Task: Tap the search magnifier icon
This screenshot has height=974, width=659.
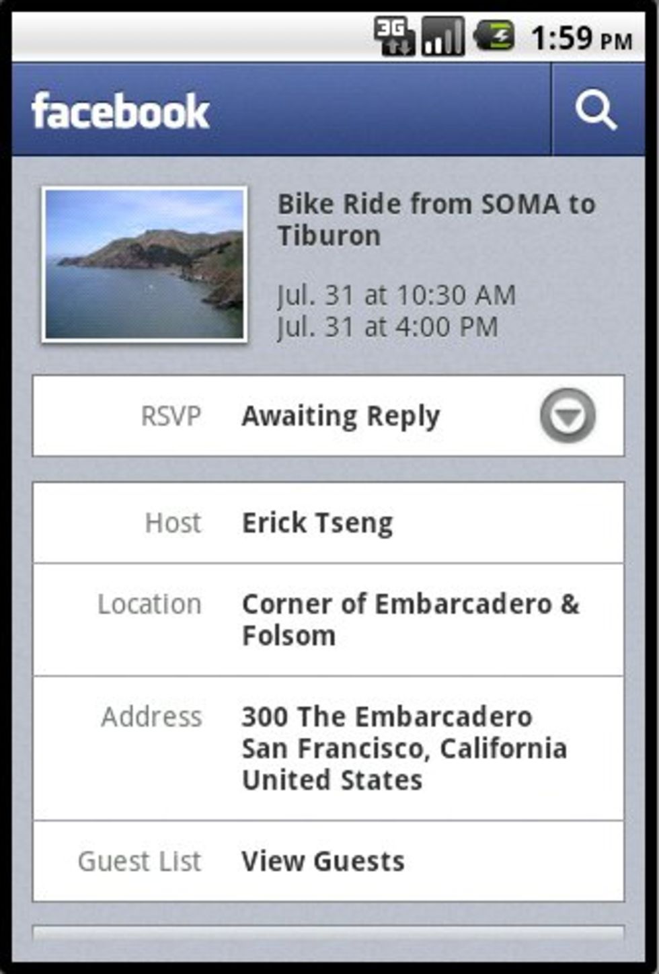Action: (596, 110)
